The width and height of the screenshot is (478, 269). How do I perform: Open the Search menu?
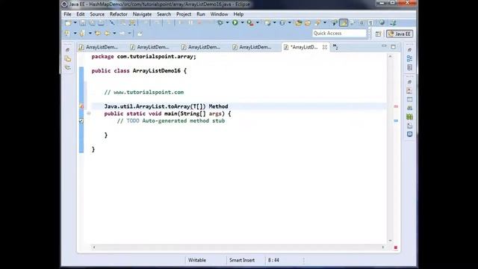click(164, 14)
